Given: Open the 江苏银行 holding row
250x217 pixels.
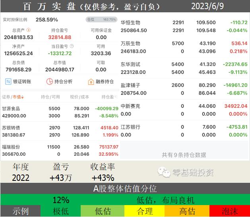Looking at the screenshot, I should 184,131.
